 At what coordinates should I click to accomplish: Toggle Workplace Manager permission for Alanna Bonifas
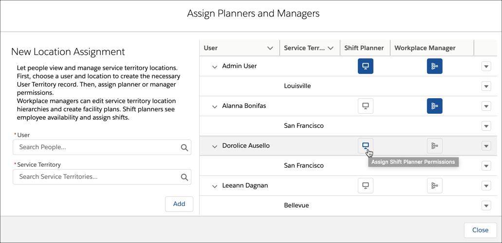coord(434,106)
